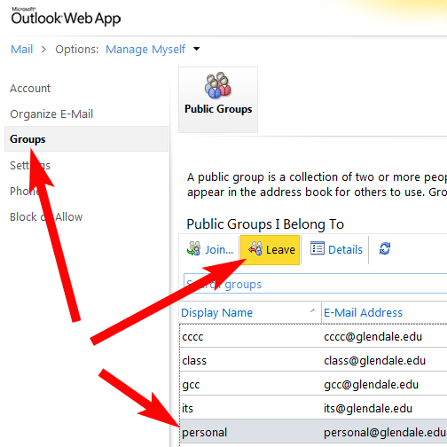Select the personal group row
447x447 pixels.
pyautogui.click(x=313, y=432)
